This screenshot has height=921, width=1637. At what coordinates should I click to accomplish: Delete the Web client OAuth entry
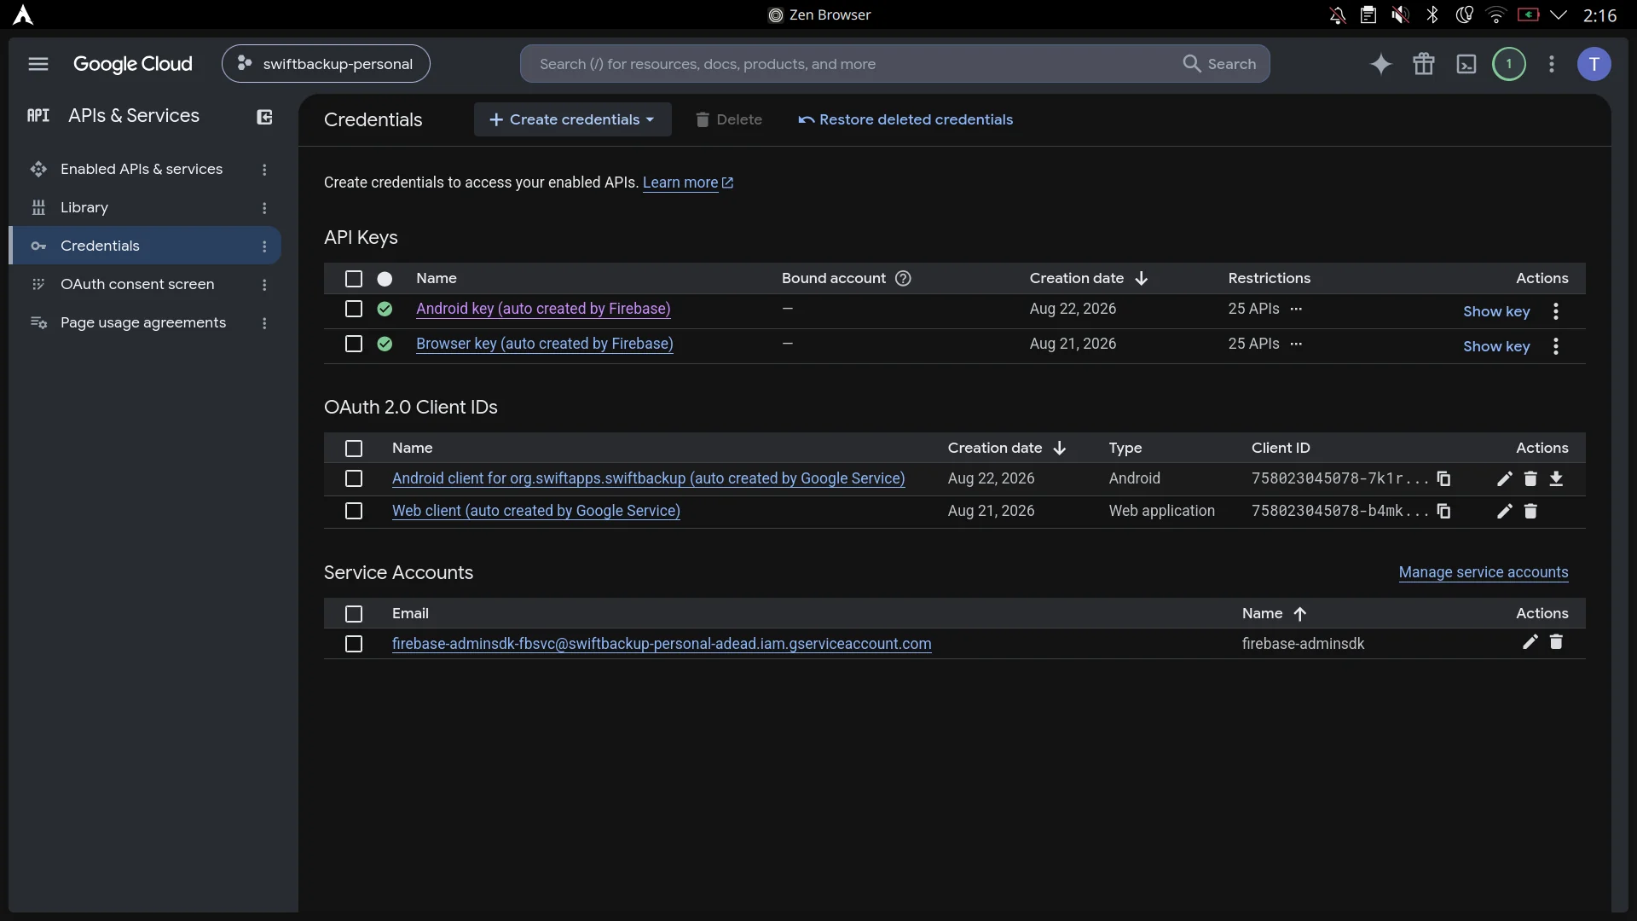[1530, 511]
